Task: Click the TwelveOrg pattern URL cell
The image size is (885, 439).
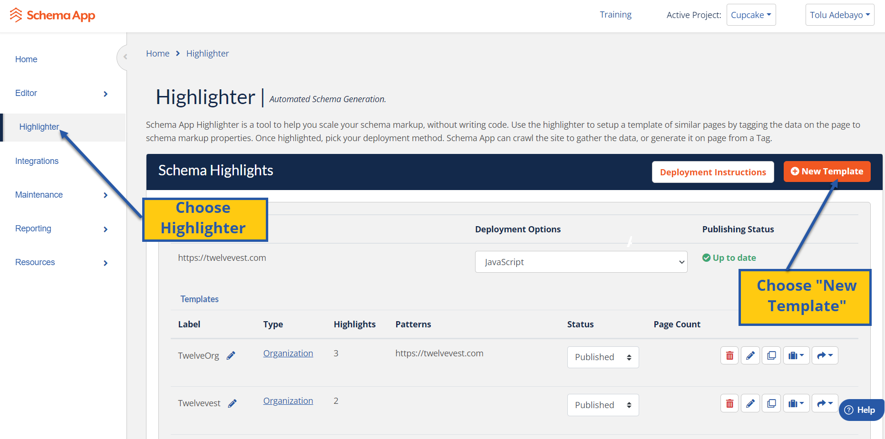Action: (x=439, y=353)
